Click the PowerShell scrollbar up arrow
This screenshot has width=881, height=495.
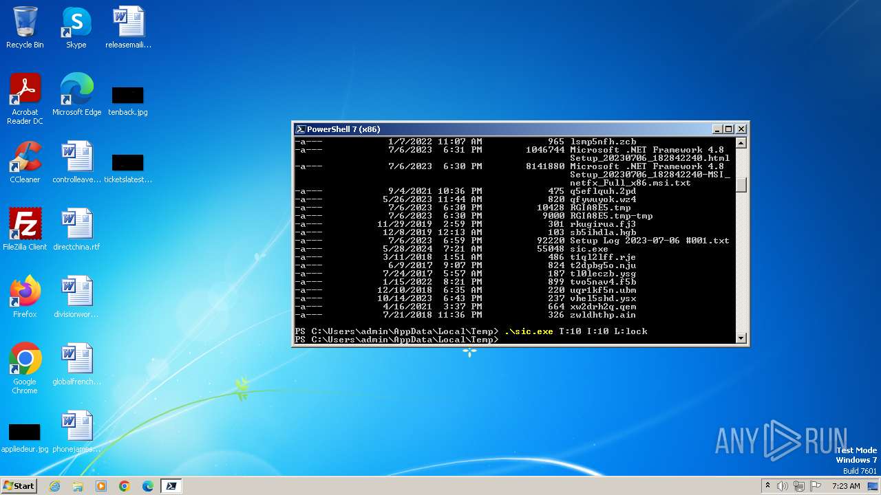(741, 143)
